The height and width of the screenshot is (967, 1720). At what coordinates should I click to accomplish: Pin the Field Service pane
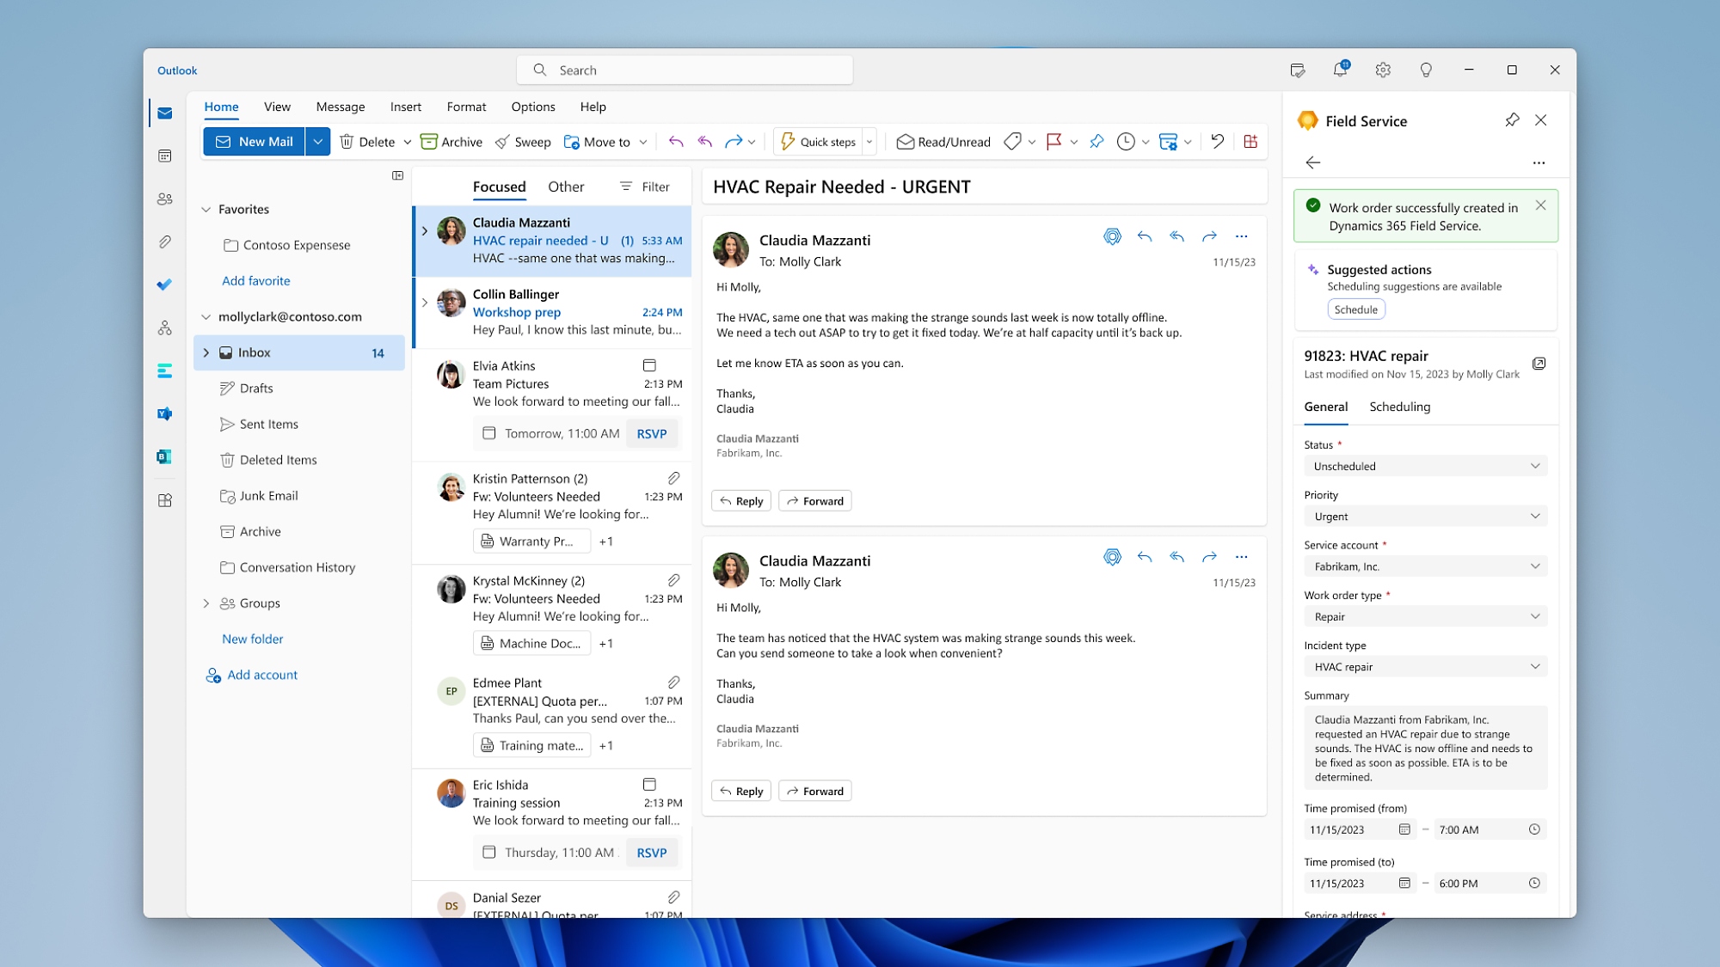tap(1512, 120)
